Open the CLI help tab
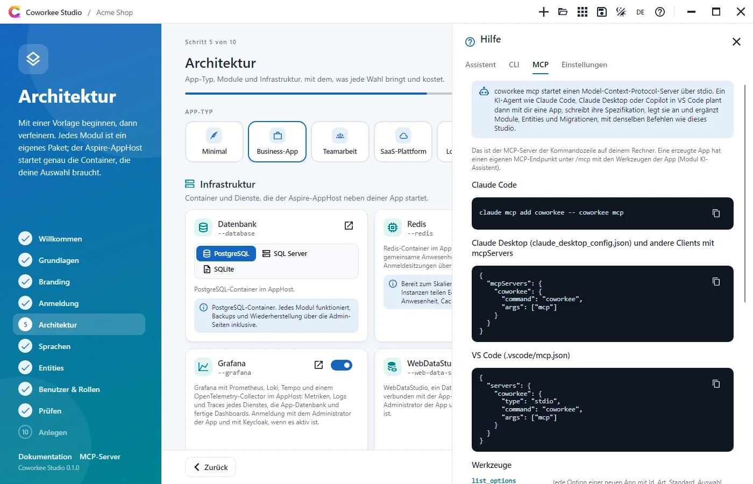 [514, 65]
